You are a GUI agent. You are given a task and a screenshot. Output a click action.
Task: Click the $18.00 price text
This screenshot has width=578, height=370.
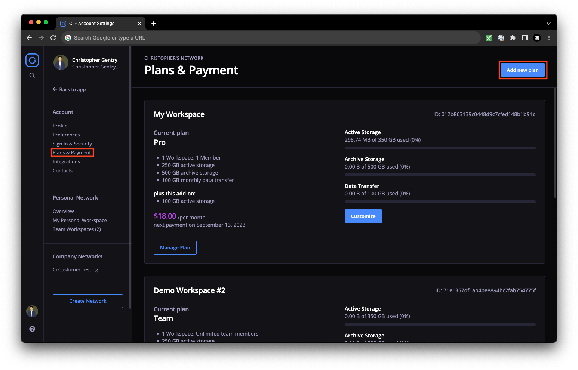(165, 216)
